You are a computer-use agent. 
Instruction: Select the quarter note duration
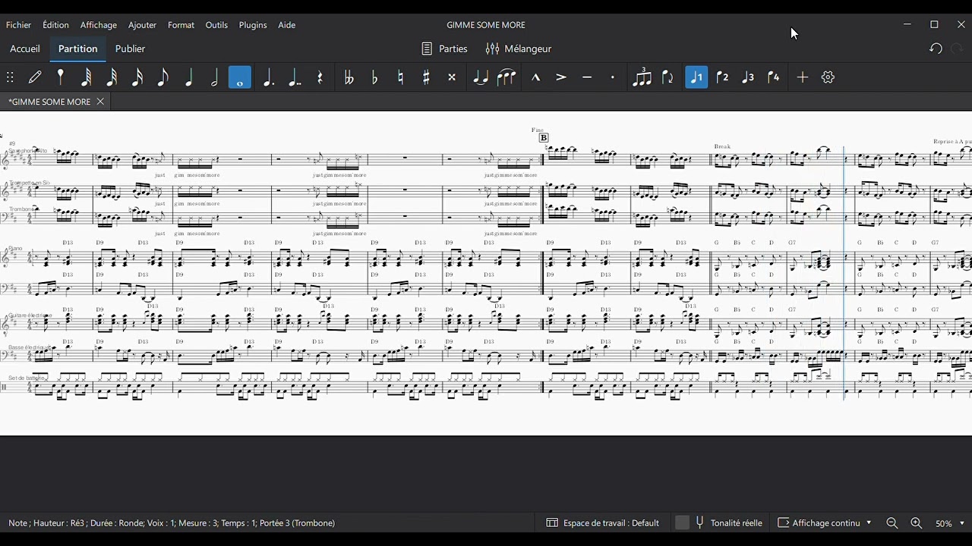coord(189,77)
